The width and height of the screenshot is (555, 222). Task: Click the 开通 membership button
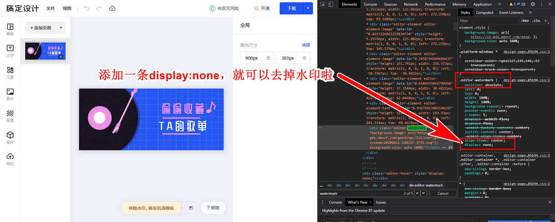pos(262,8)
